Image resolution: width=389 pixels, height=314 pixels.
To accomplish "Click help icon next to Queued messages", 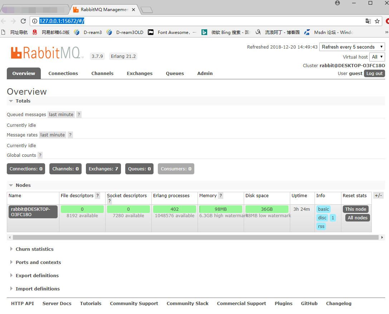I will pyautogui.click(x=79, y=114).
